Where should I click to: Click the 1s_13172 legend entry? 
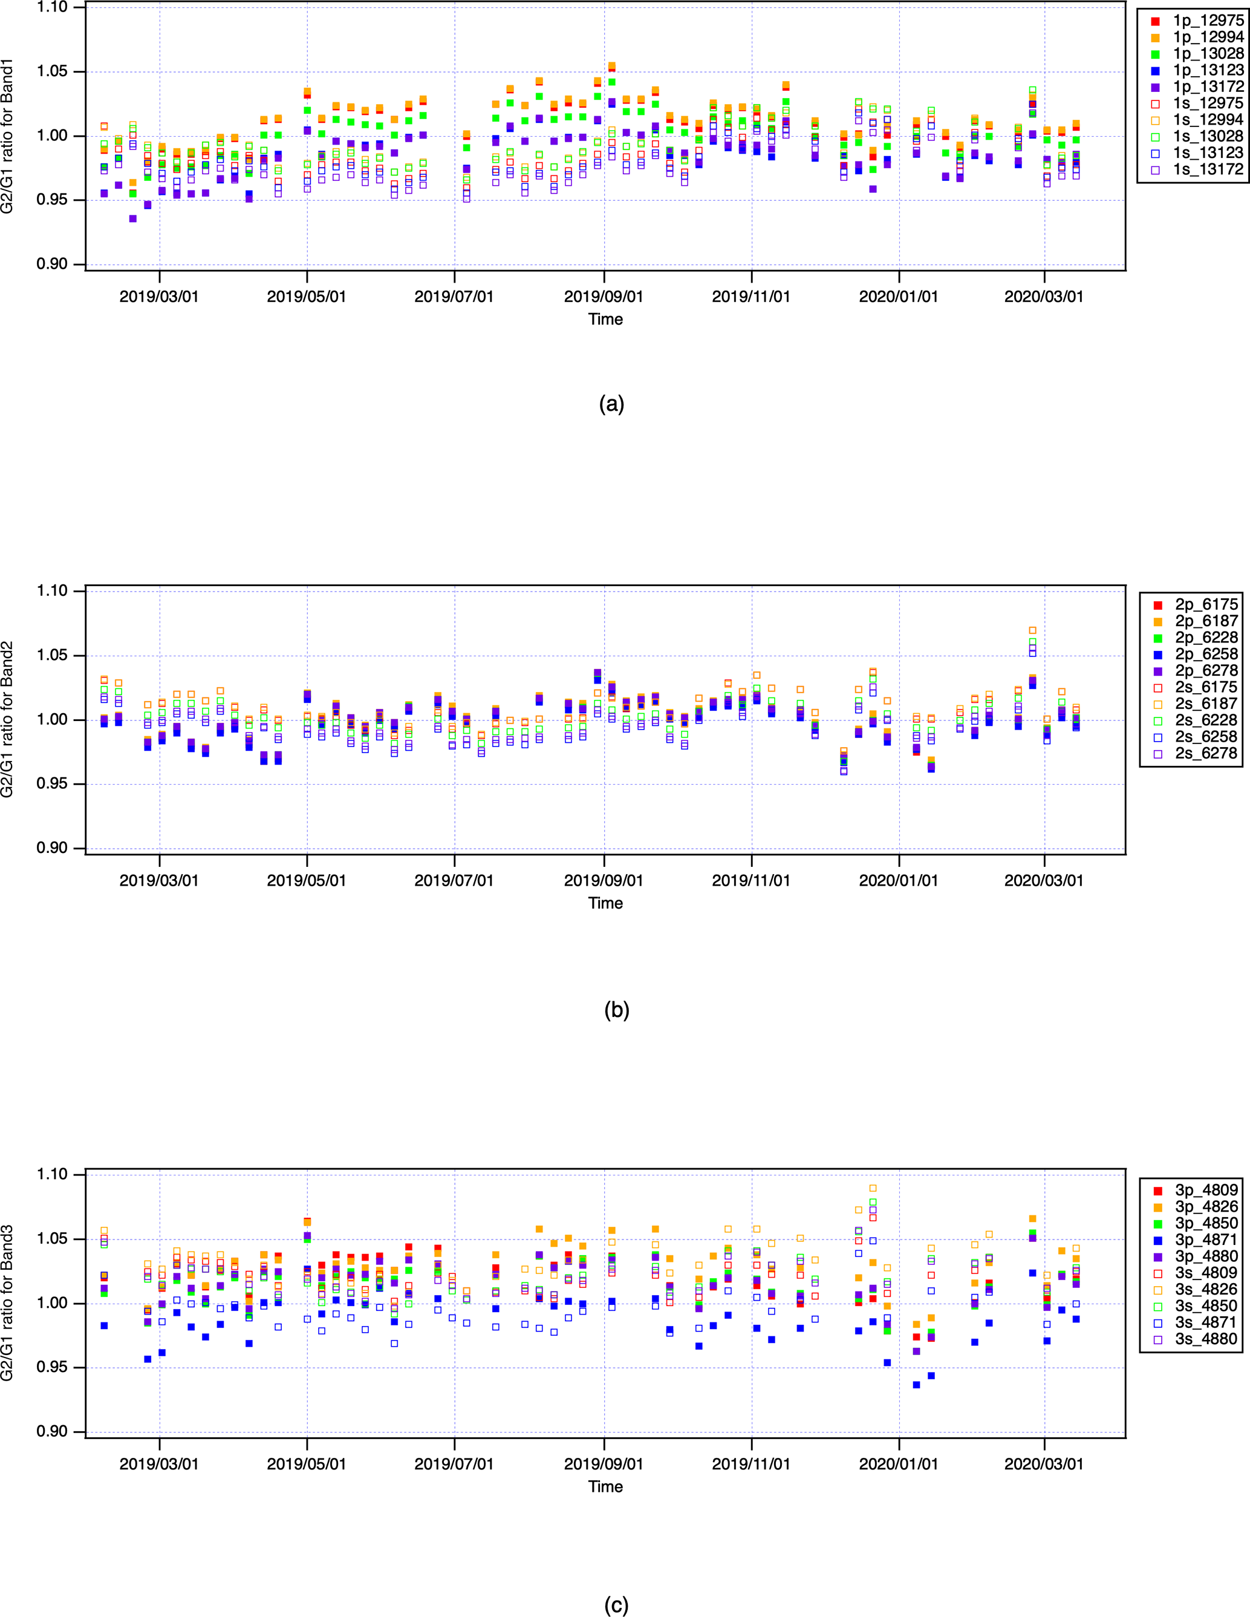(1208, 169)
